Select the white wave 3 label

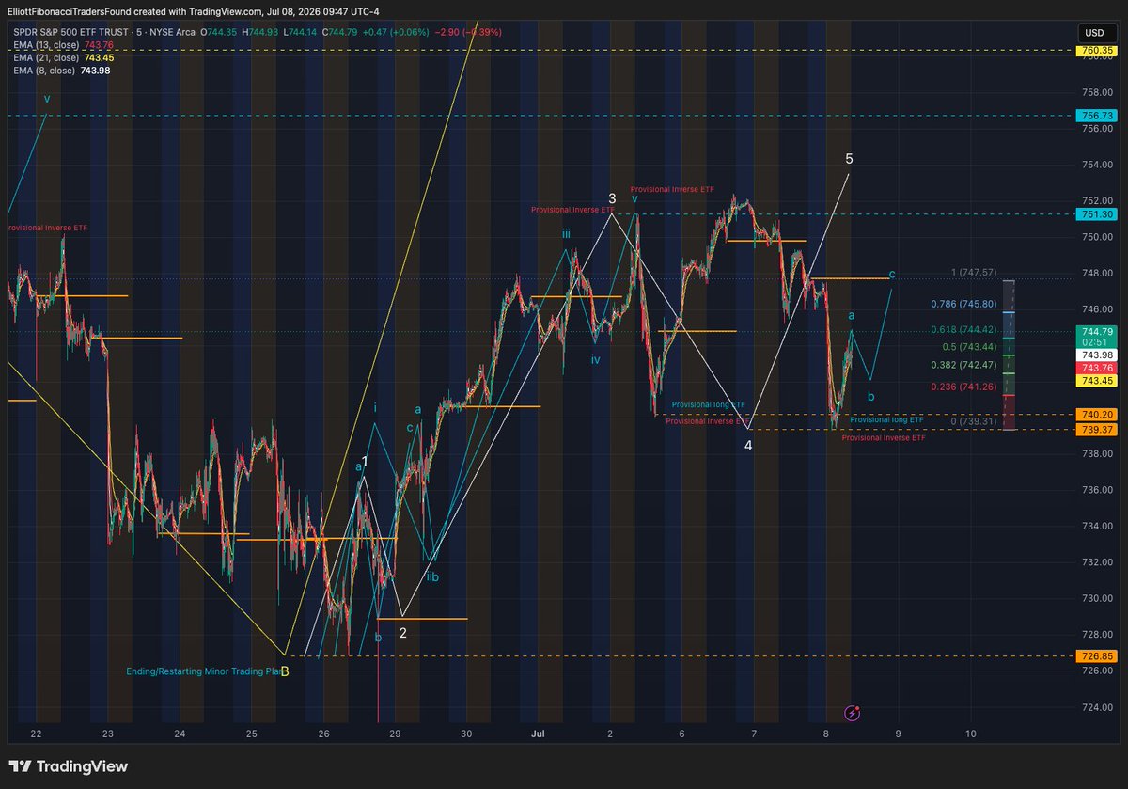[x=612, y=198]
